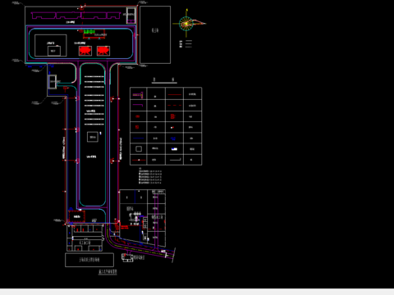Click the dashed red line legend sample
The width and height of the screenshot is (394, 295).
(x=175, y=106)
